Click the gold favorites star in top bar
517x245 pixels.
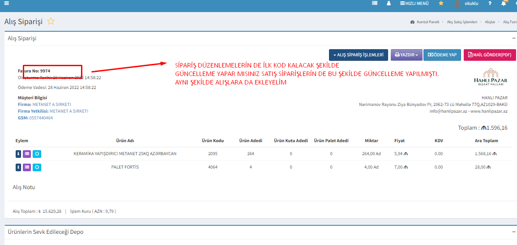point(441,3)
